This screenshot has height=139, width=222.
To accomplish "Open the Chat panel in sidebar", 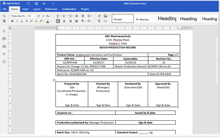I will point(4,46).
